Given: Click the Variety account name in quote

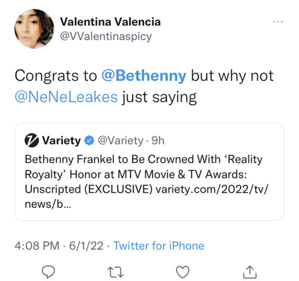Looking at the screenshot, I should pos(61,140).
